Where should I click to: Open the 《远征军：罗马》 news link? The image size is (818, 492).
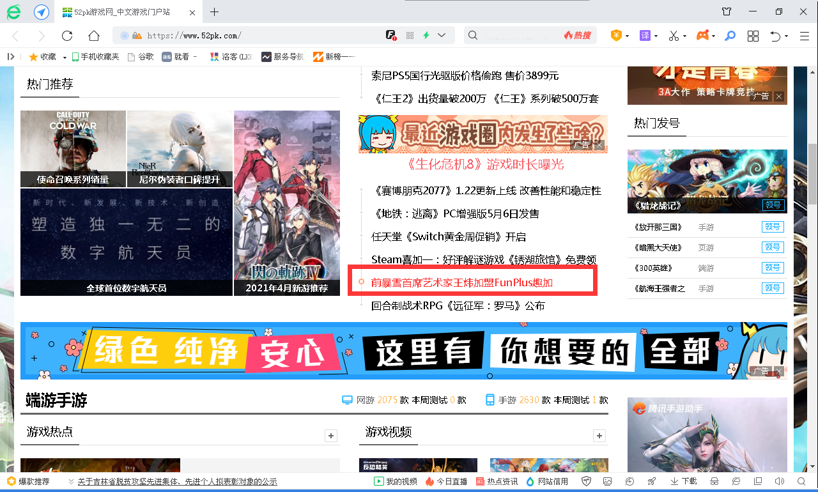coord(458,305)
